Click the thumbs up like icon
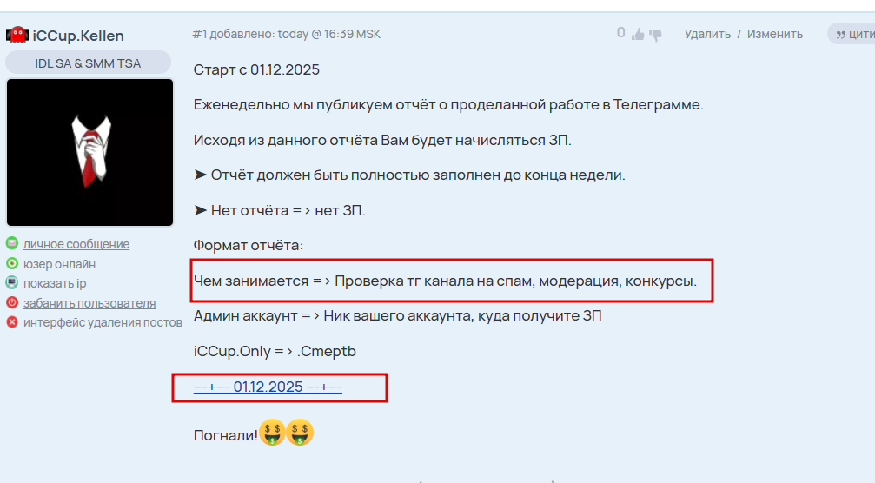Screen dimensions: 875x483 click(637, 35)
